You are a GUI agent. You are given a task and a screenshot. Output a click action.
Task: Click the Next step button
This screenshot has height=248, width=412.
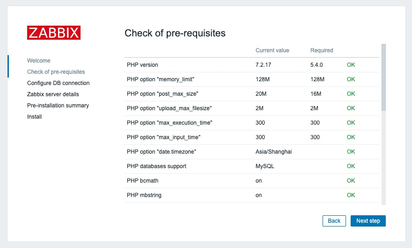368,221
